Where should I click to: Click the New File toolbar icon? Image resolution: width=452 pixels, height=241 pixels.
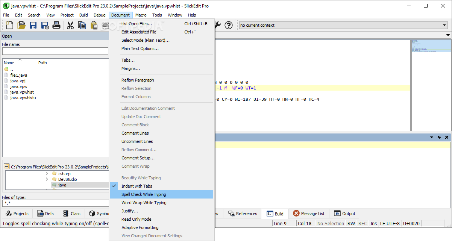pyautogui.click(x=10, y=25)
